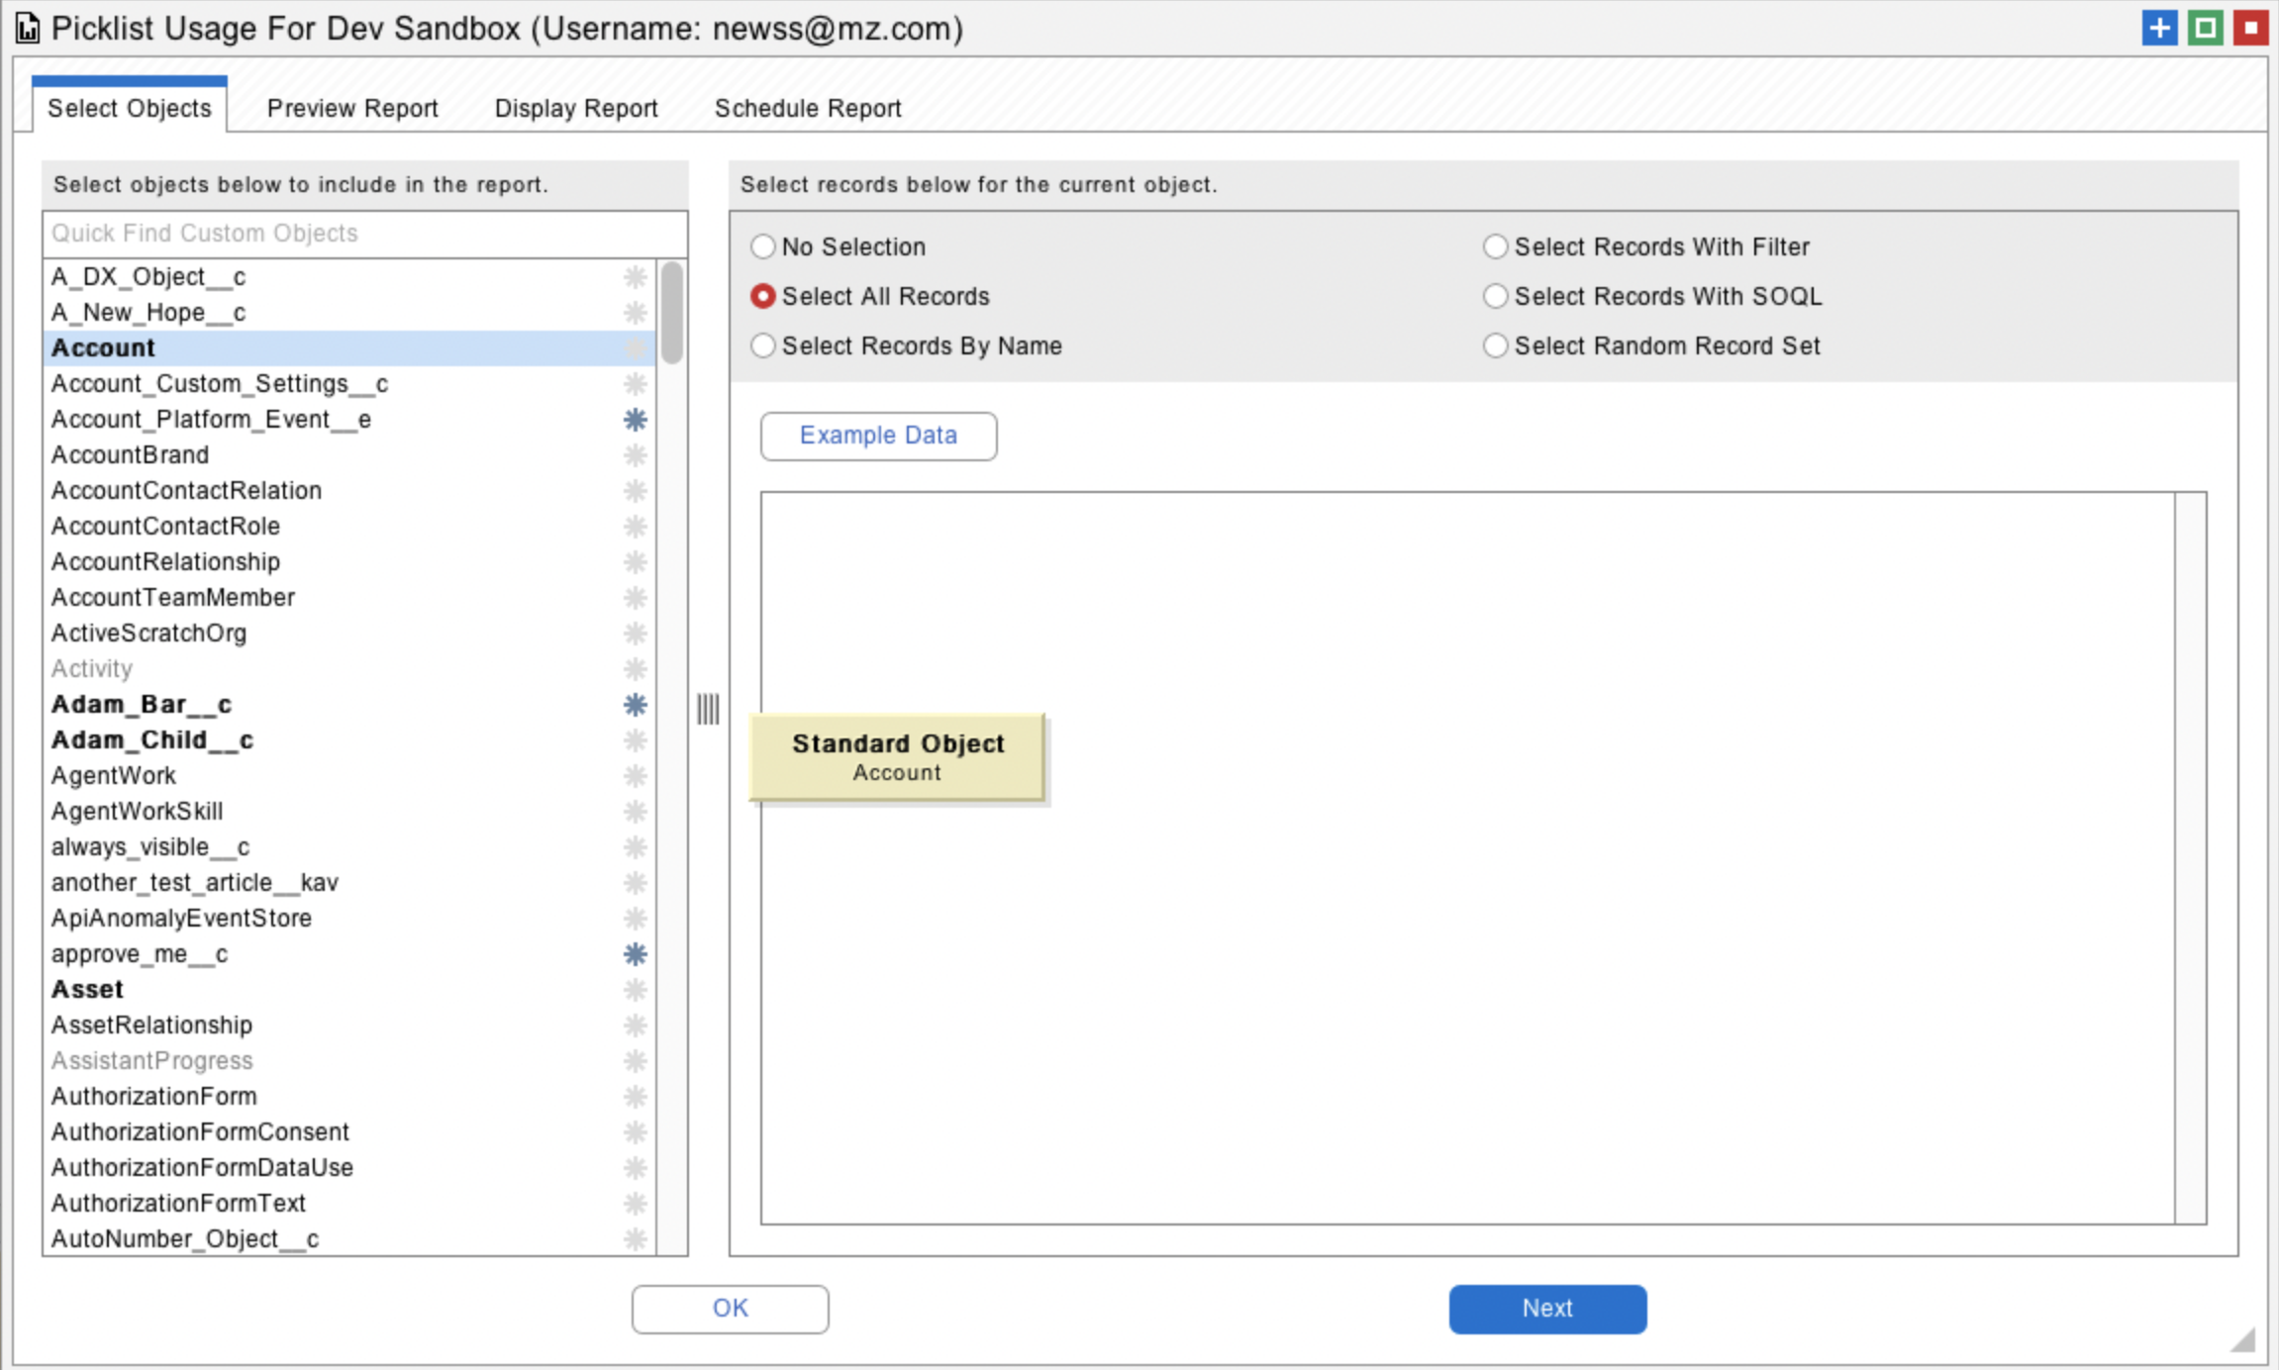Click the vertical pane splitter handle
2279x1370 pixels.
pos(708,709)
